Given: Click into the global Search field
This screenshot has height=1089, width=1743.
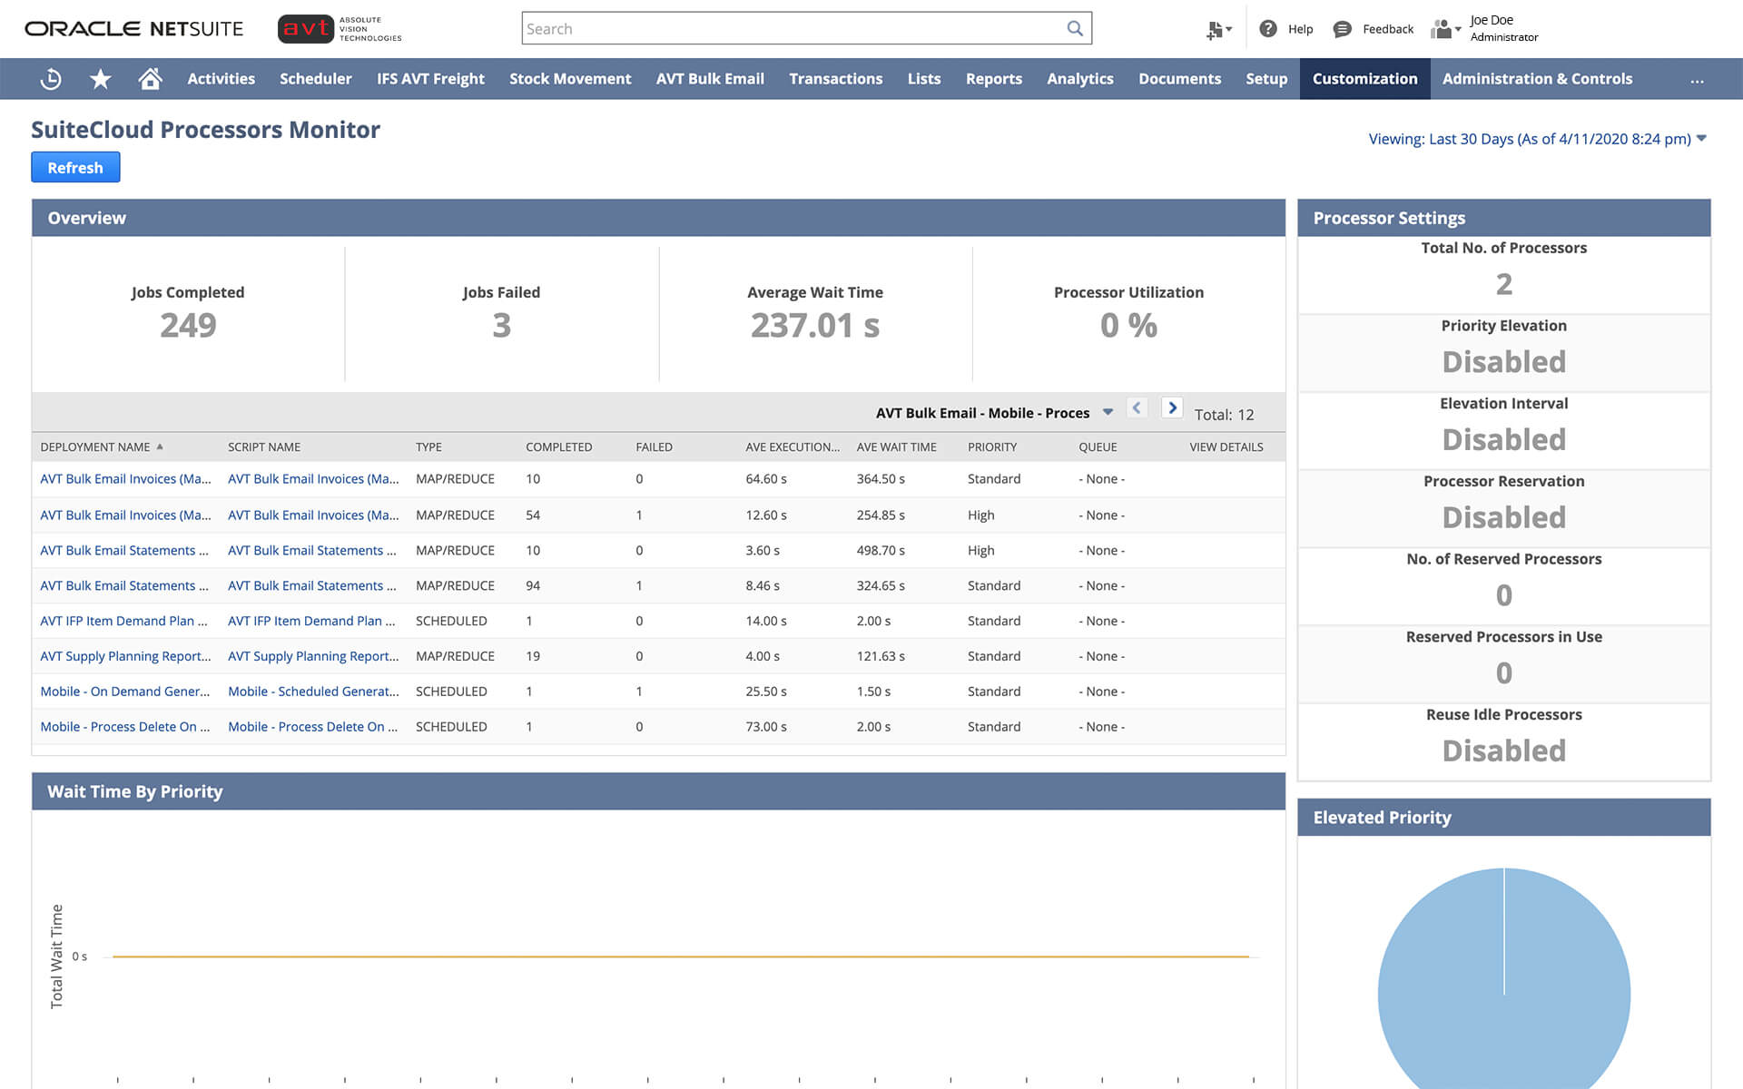Looking at the screenshot, I should click(790, 29).
